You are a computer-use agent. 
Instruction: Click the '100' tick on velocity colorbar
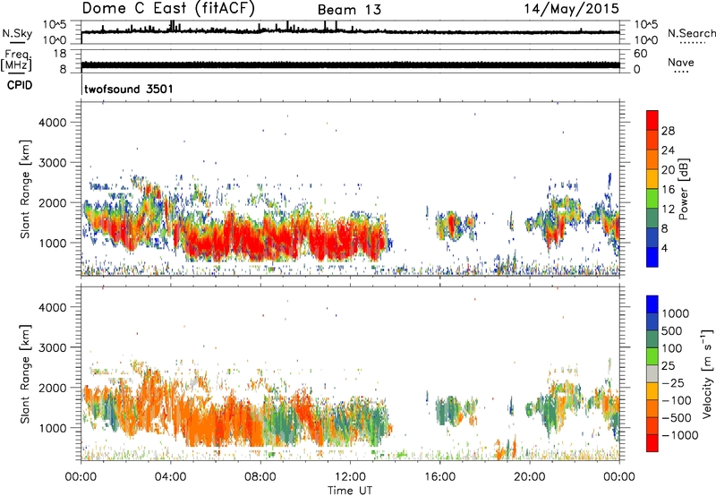coord(672,348)
